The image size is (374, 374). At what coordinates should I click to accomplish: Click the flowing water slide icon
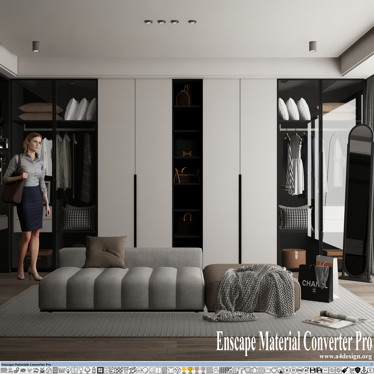[16, 370]
